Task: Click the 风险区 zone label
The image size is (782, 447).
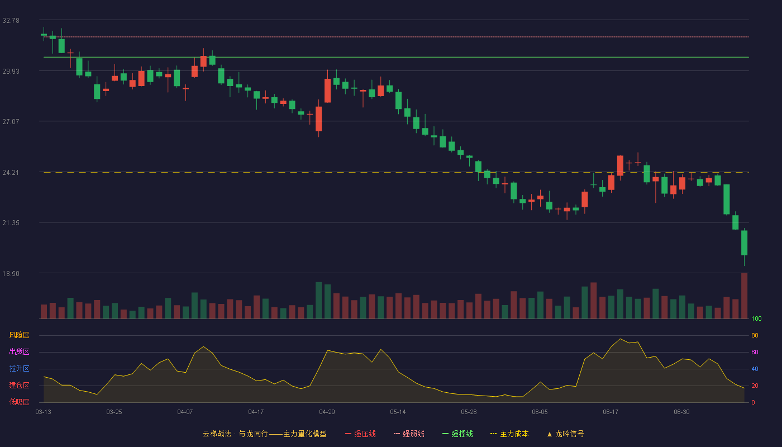Action: point(19,335)
